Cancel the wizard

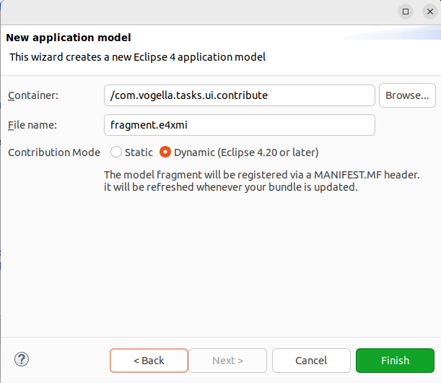[311, 361]
